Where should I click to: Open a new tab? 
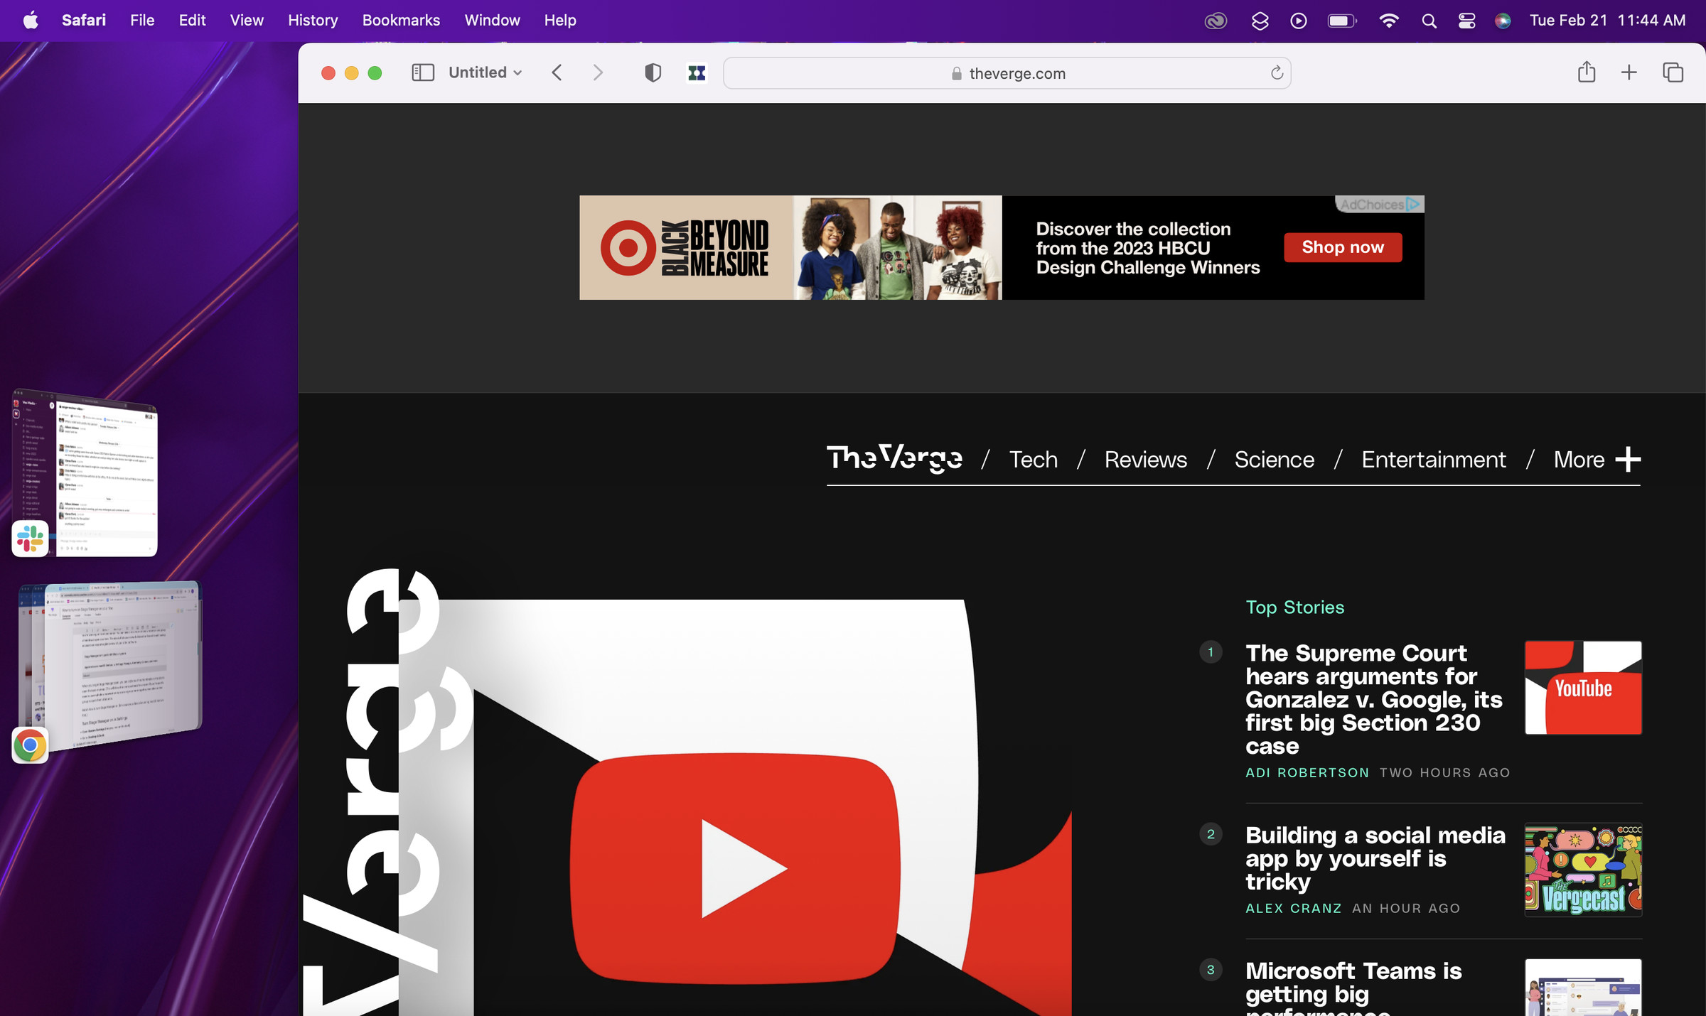click(1629, 72)
